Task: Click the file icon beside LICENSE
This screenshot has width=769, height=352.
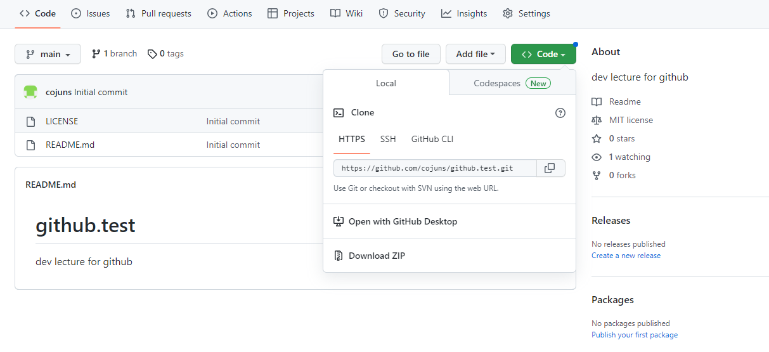Action: coord(30,121)
